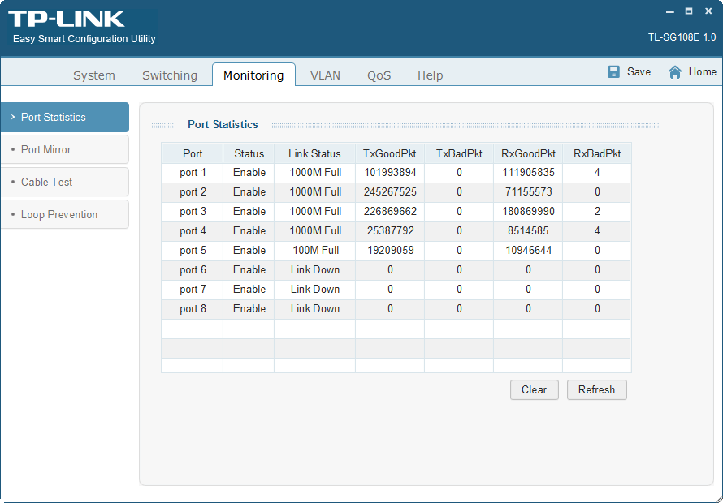The image size is (723, 503).
Task: Select the port 4 cell
Action: tap(193, 230)
